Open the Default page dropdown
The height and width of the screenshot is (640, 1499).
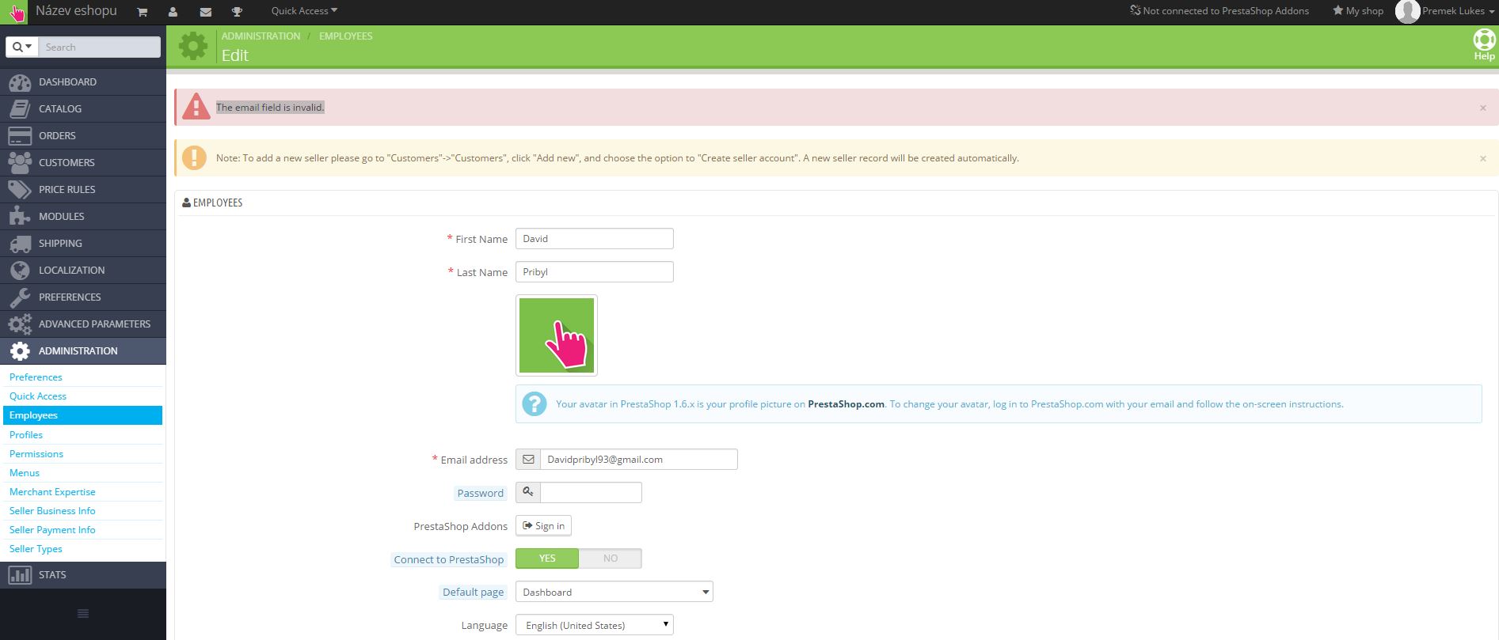pyautogui.click(x=614, y=592)
